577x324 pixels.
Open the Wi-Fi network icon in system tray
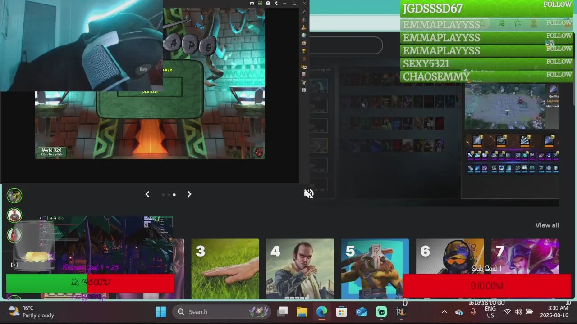point(508,312)
